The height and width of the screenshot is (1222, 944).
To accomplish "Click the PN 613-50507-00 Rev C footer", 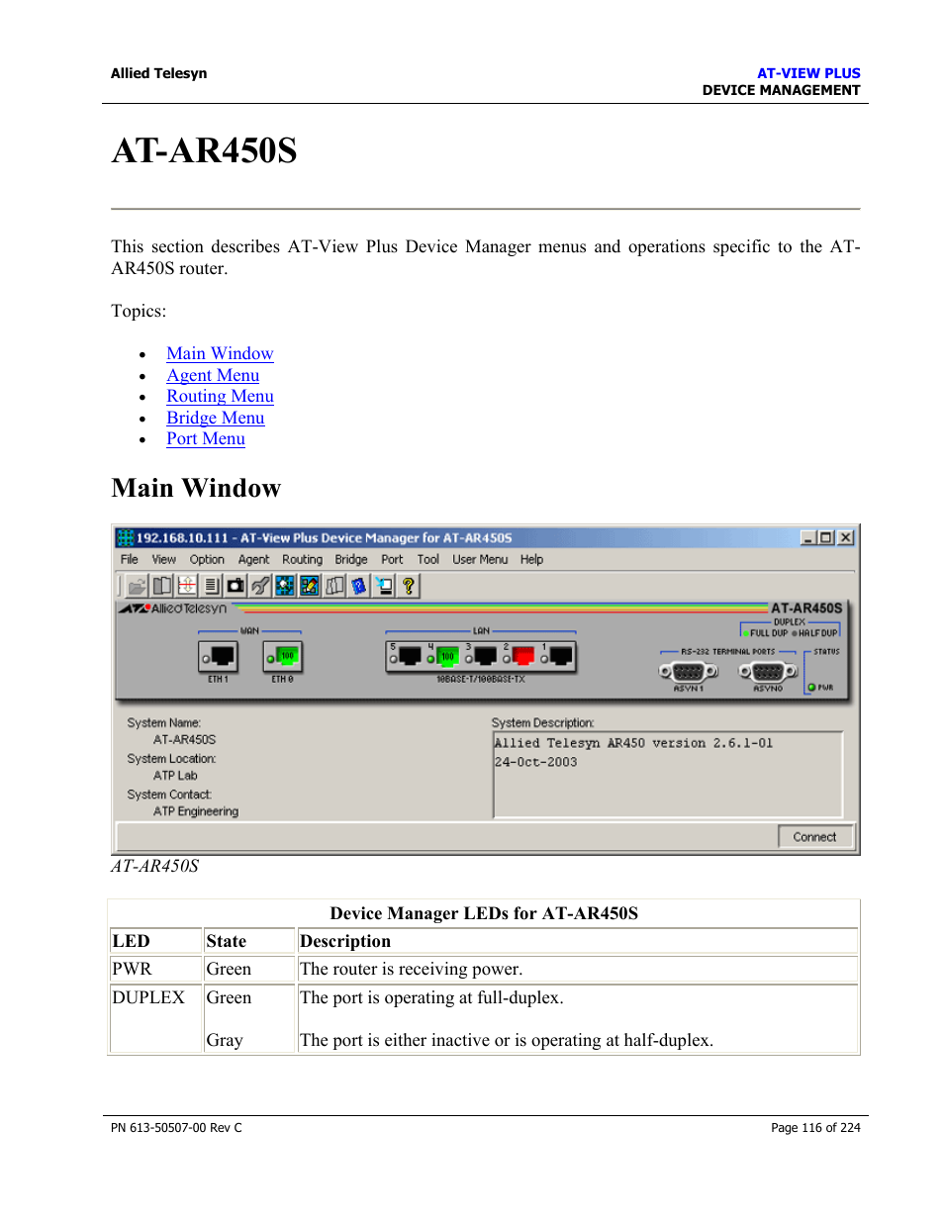I will (x=176, y=1128).
